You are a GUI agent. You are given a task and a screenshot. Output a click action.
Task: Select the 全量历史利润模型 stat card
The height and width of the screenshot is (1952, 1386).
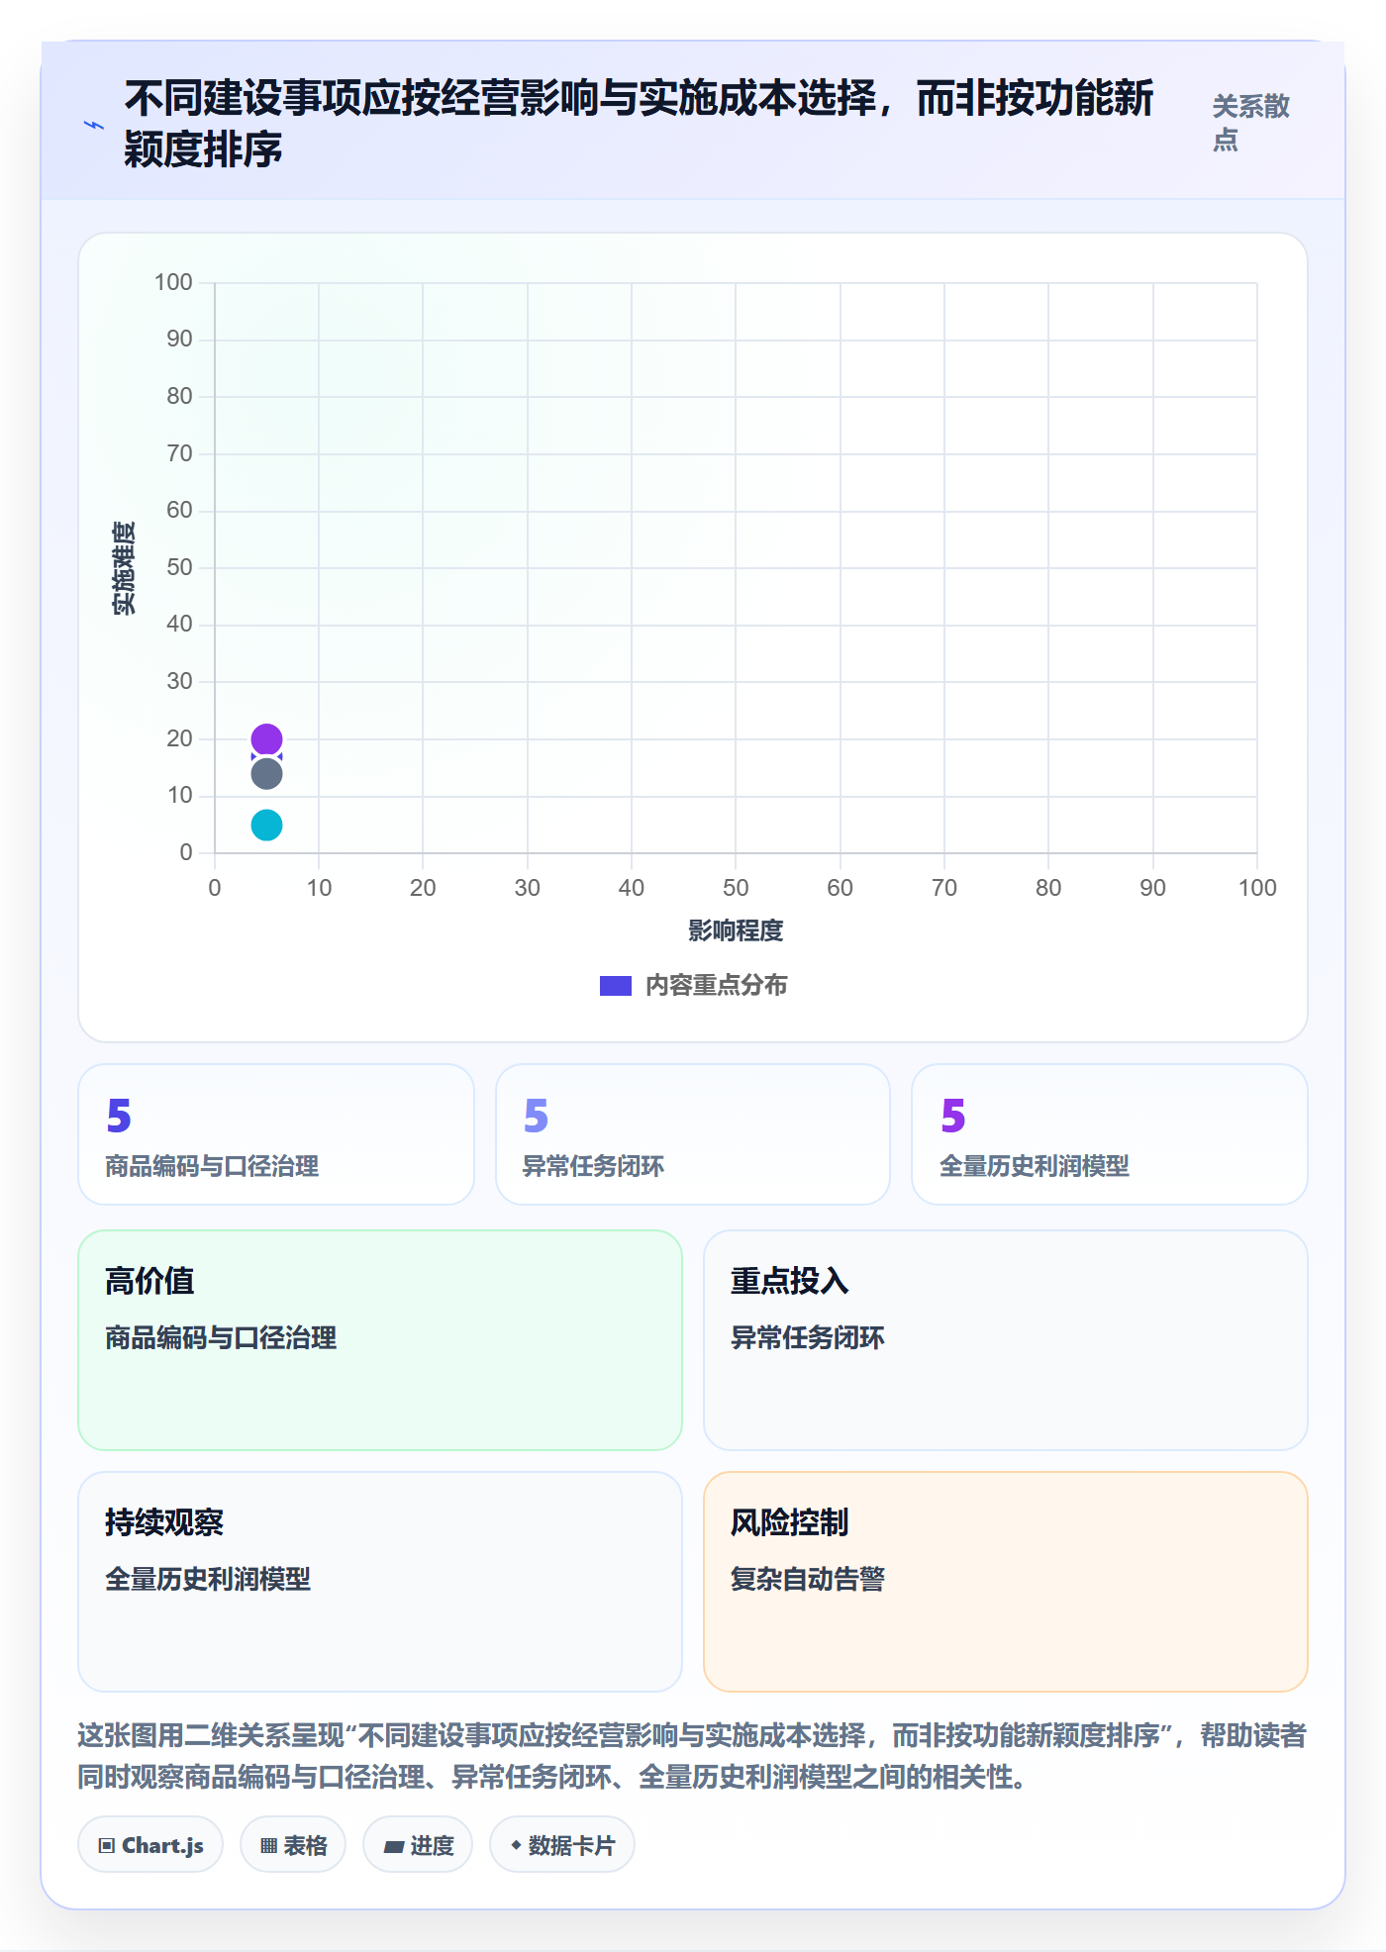tap(1110, 1134)
